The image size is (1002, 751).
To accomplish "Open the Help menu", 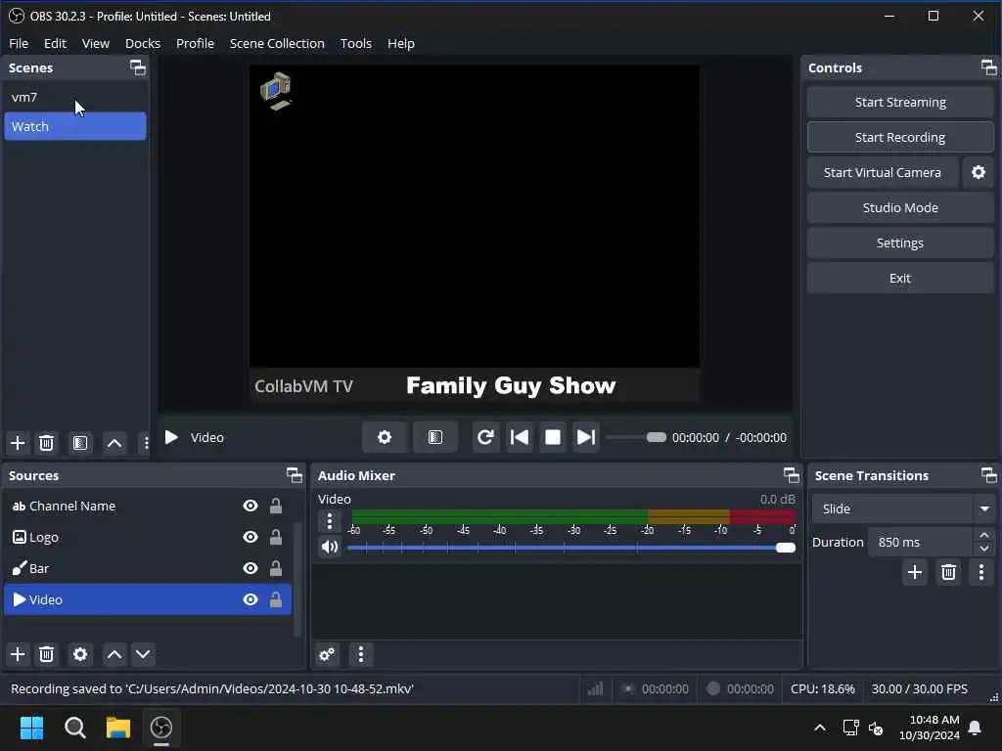I will [400, 43].
